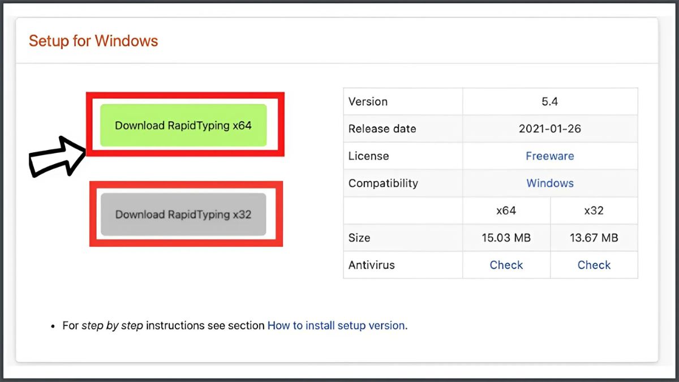
Task: Click the Compatibility row label
Action: point(383,183)
